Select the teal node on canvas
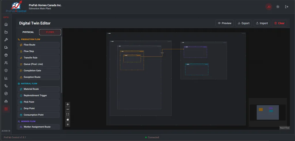Viewport: 295px width, 141px height. 196,69
